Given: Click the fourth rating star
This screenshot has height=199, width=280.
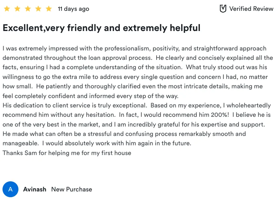Looking at the screenshot, I should (38, 9).
